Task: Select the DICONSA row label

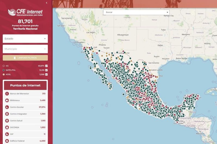Action: [14, 127]
